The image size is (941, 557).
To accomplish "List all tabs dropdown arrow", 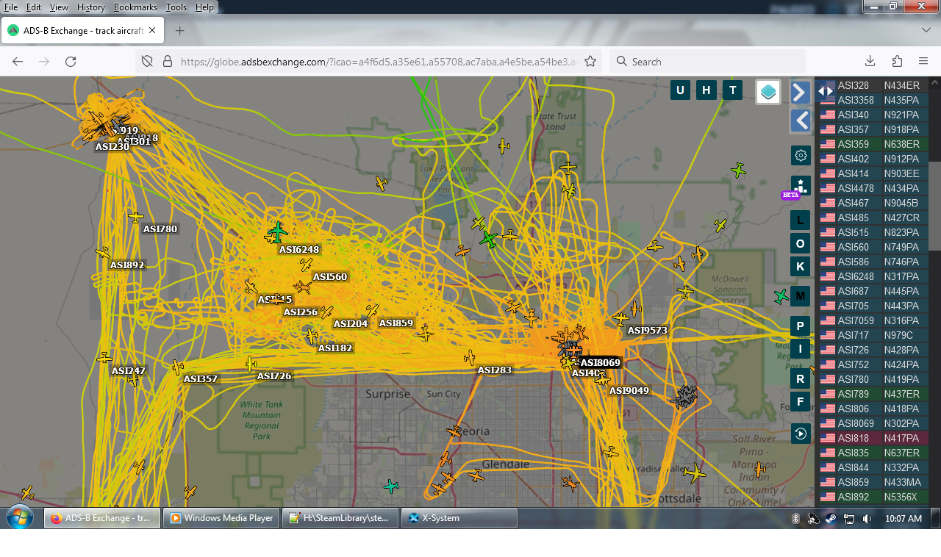I will 926,31.
